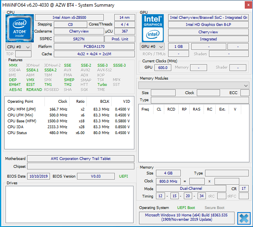Click the AES-NI feature label
Viewport: 253px width, 227px height.
15,89
